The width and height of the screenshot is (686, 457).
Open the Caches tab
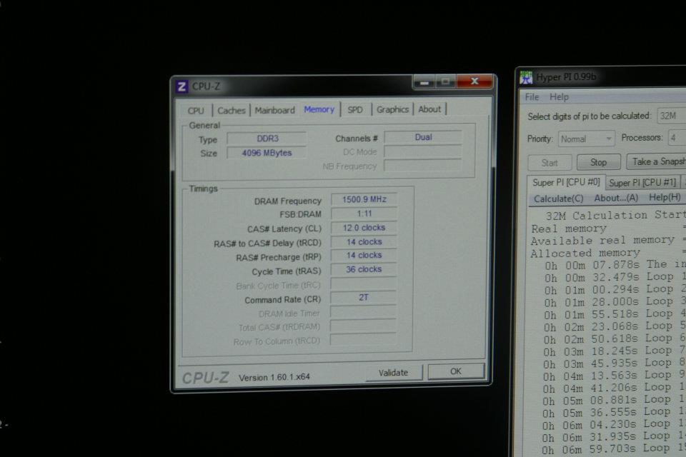231,110
